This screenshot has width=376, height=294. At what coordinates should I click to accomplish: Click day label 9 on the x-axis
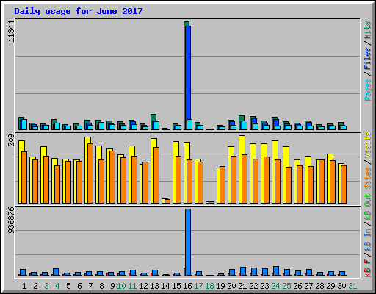(112, 286)
